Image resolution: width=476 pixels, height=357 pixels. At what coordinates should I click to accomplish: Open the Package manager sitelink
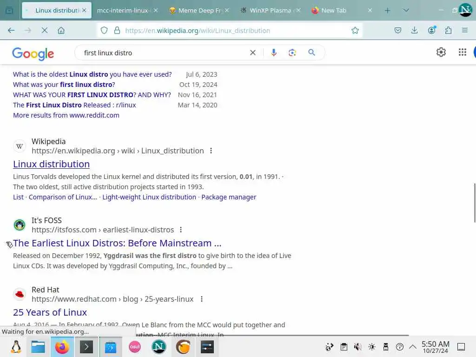coord(229,197)
